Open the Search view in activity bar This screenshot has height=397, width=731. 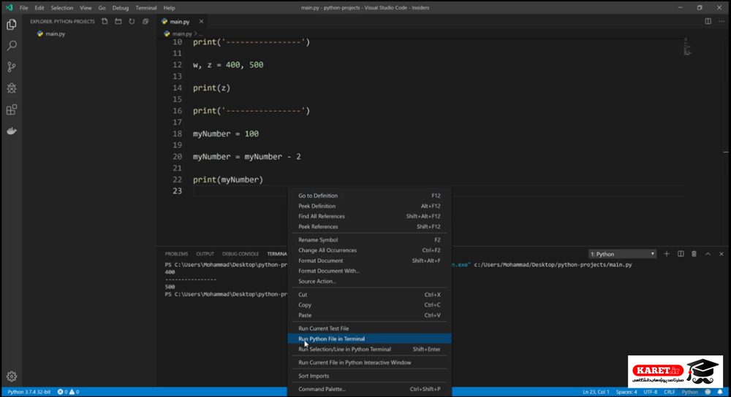pyautogui.click(x=12, y=45)
